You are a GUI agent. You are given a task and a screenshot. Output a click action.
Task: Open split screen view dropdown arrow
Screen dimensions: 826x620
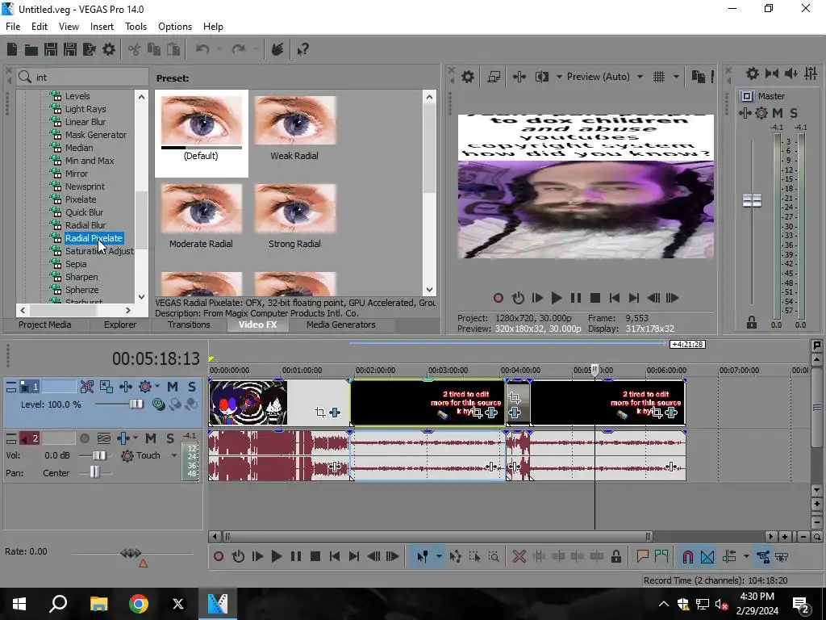558,77
